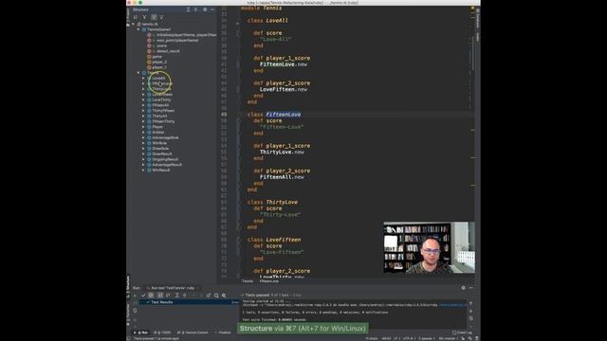Image resolution: width=607 pixels, height=341 pixels.
Task: Toggle show passed tests checkmark
Action: [143, 296]
